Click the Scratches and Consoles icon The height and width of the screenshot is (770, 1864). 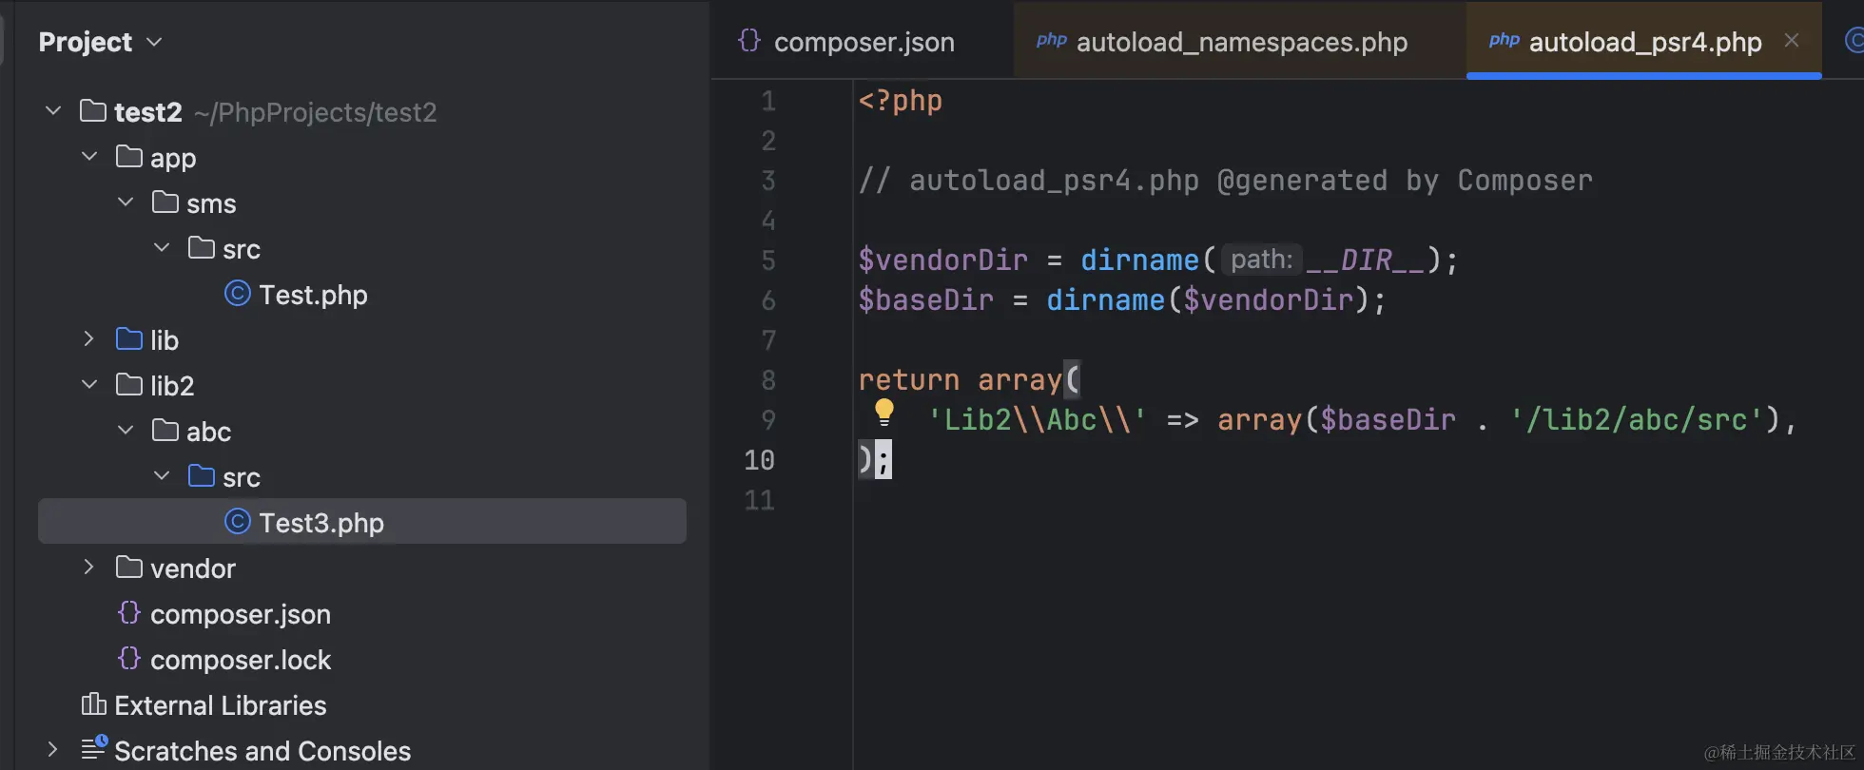click(x=94, y=748)
